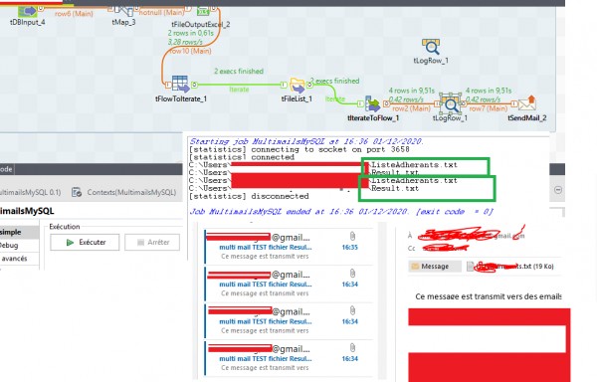The width and height of the screenshot is (597, 382).
Task: Click the paperclip on the bottom email
Action: (x=352, y=347)
